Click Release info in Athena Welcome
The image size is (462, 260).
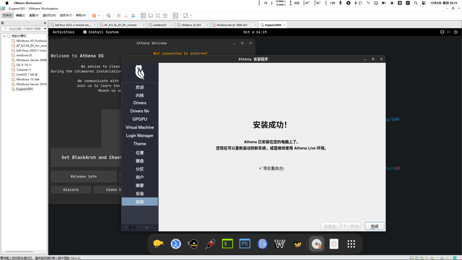point(84,176)
